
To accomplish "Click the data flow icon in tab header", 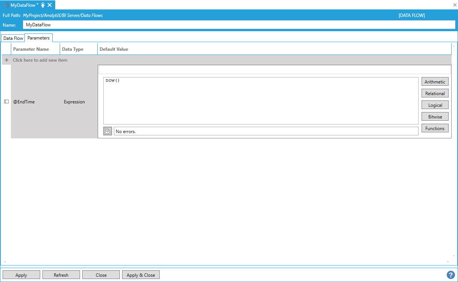I will click(6, 5).
